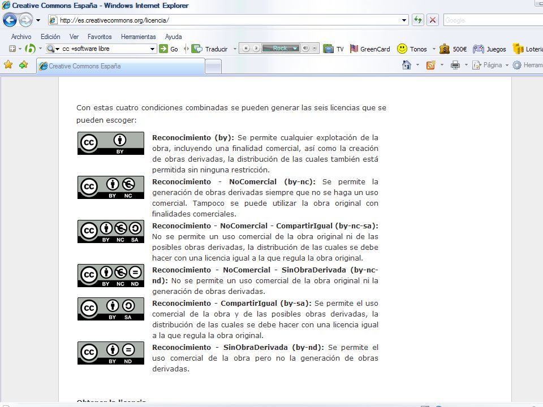Play the toolbar radio player
This screenshot has width=543, height=407.
(x=256, y=49)
